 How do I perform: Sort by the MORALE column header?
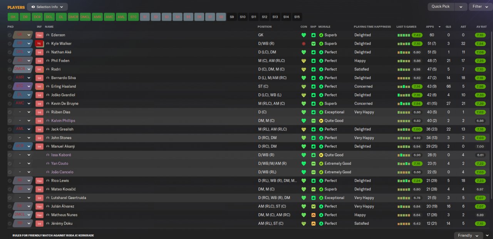tap(324, 27)
